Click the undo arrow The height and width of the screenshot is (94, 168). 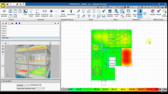coord(11,4)
